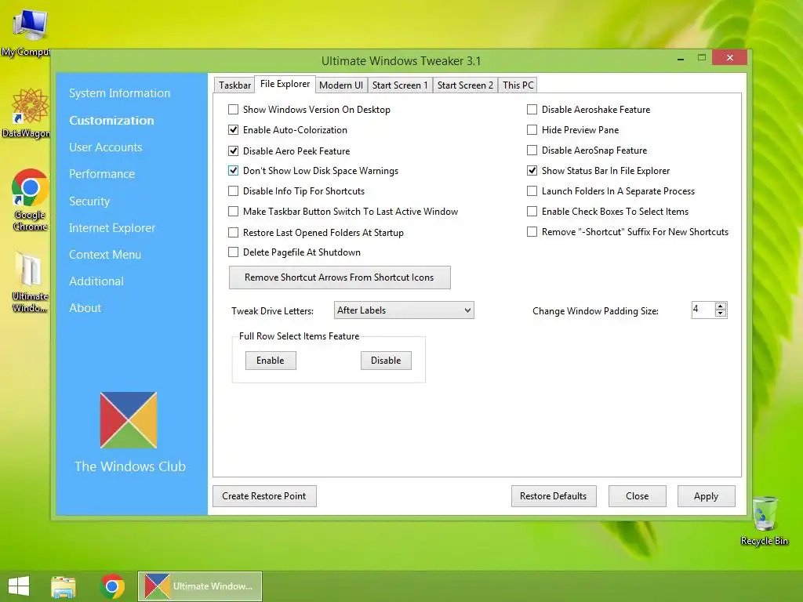803x602 pixels.
Task: Launch Chrome from the taskbar
Action: point(112,586)
